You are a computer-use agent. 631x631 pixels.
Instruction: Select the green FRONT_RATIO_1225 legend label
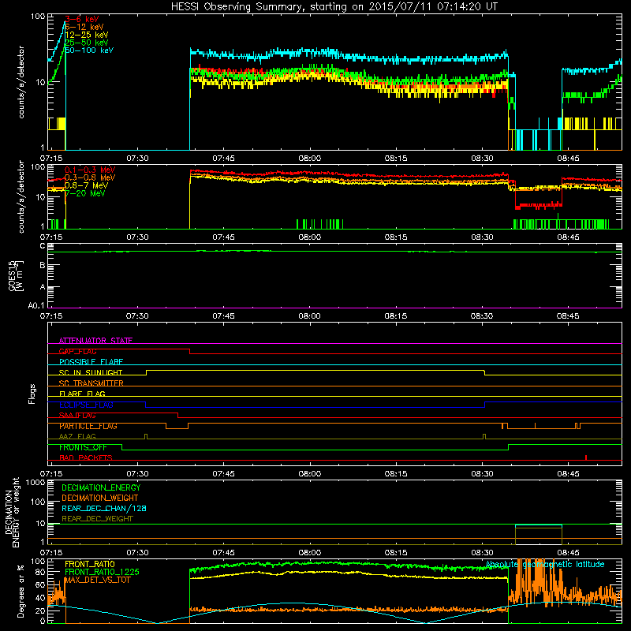102,572
